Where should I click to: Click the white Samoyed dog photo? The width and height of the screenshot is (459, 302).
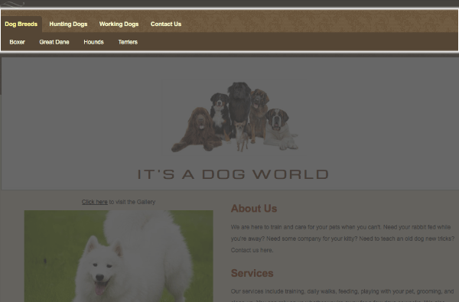click(119, 256)
